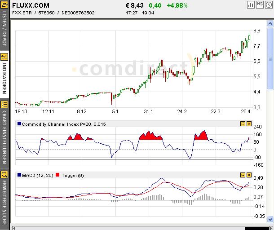Open the chart view icon in header
The height and width of the screenshot is (230, 274).
tap(251, 5)
